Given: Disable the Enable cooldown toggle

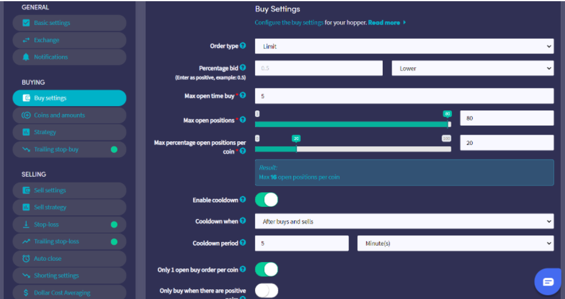Looking at the screenshot, I should coord(266,200).
